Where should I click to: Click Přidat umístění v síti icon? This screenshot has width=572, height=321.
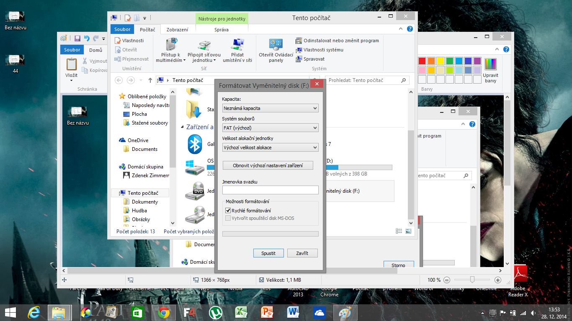point(237,45)
